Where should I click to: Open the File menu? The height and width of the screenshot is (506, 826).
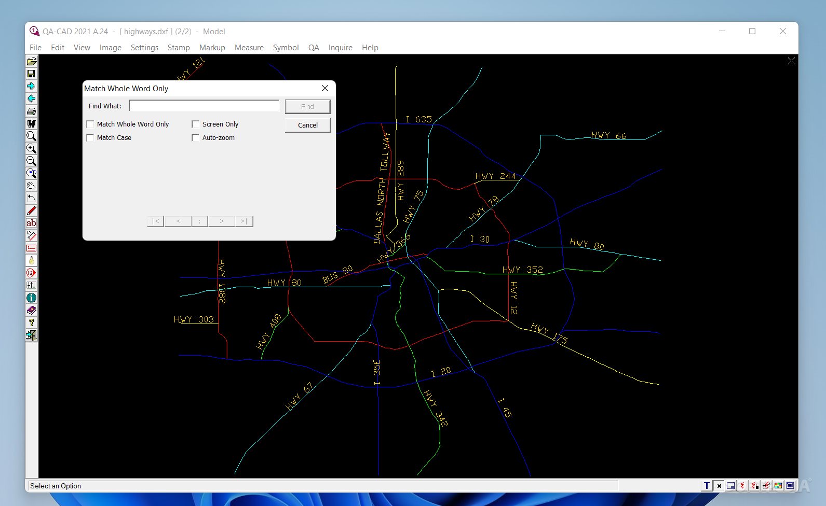coord(35,48)
